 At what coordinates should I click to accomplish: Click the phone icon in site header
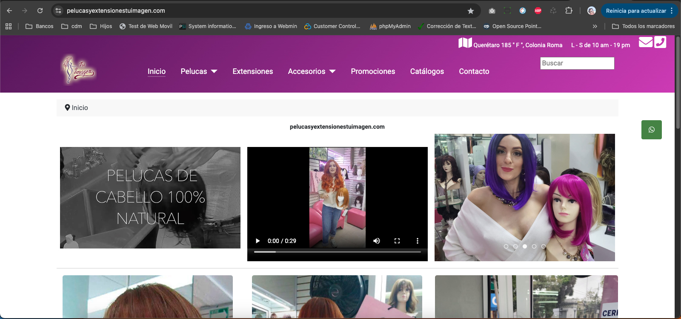pos(660,42)
